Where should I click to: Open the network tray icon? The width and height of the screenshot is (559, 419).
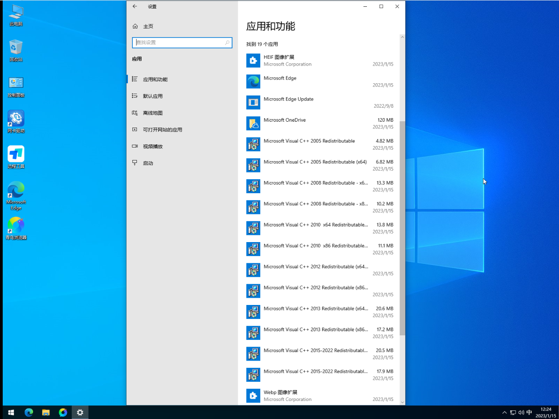pyautogui.click(x=513, y=413)
